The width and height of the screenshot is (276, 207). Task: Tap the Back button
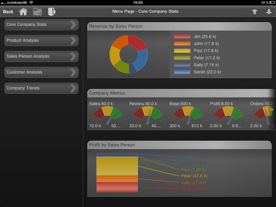coord(8,12)
